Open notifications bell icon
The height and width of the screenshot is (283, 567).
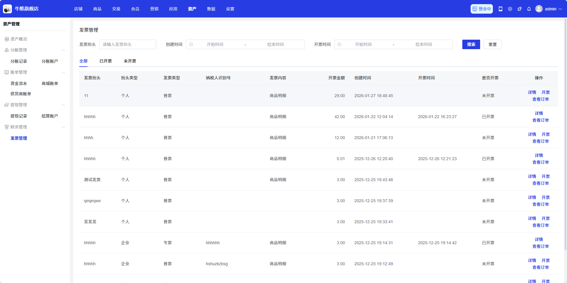pos(529,9)
